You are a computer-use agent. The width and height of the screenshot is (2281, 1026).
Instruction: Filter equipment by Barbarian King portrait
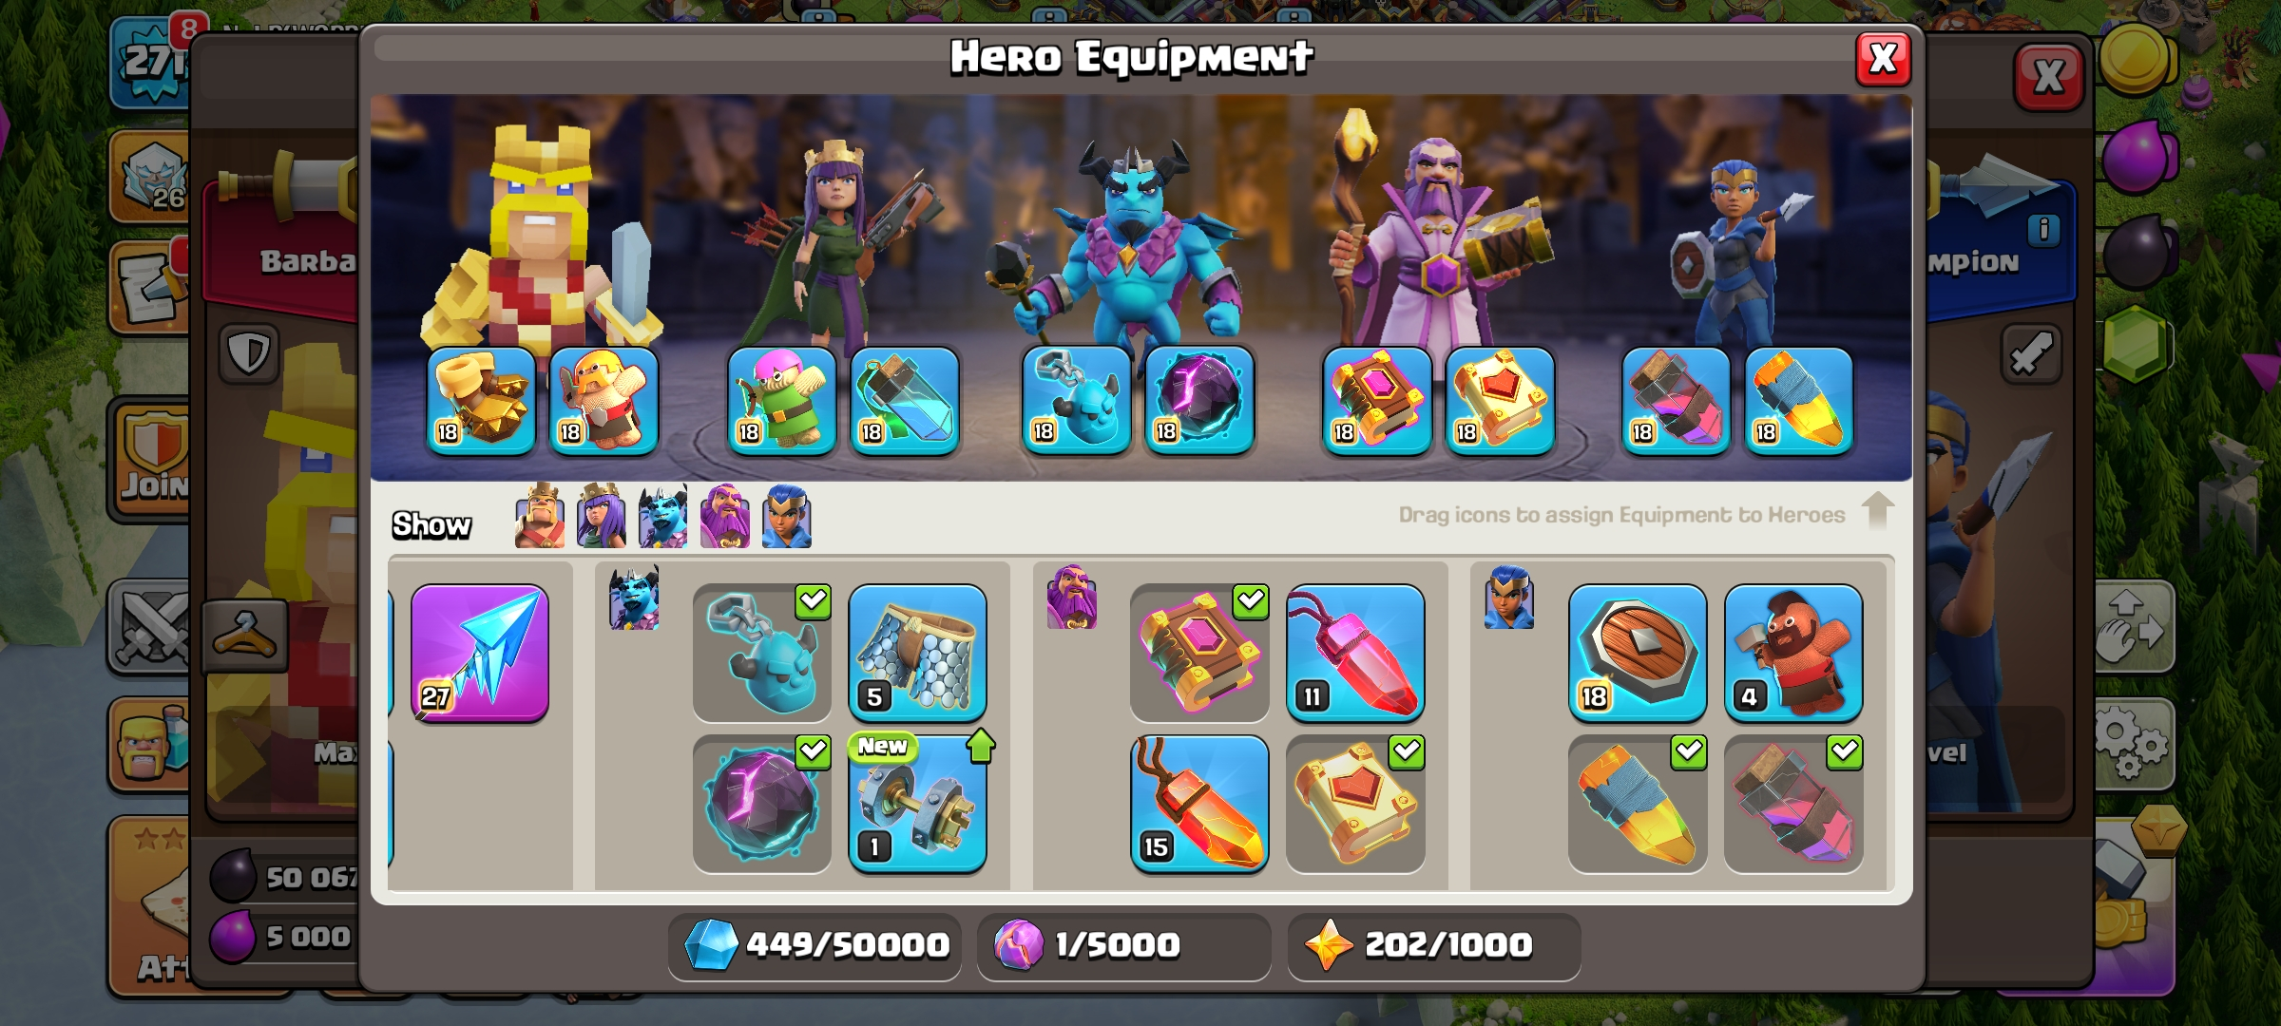coord(540,517)
